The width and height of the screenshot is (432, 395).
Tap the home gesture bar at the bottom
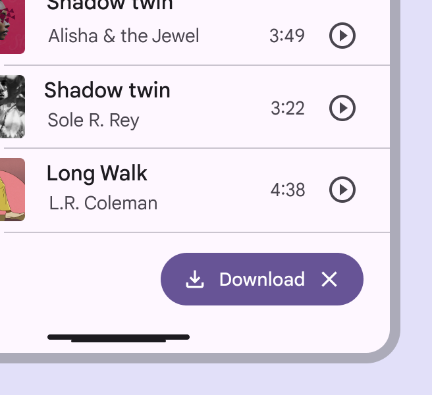[x=119, y=338]
